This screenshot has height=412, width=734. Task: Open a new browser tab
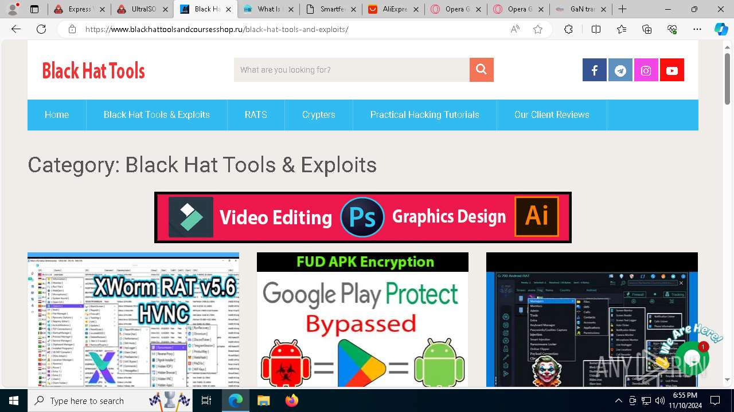click(622, 9)
